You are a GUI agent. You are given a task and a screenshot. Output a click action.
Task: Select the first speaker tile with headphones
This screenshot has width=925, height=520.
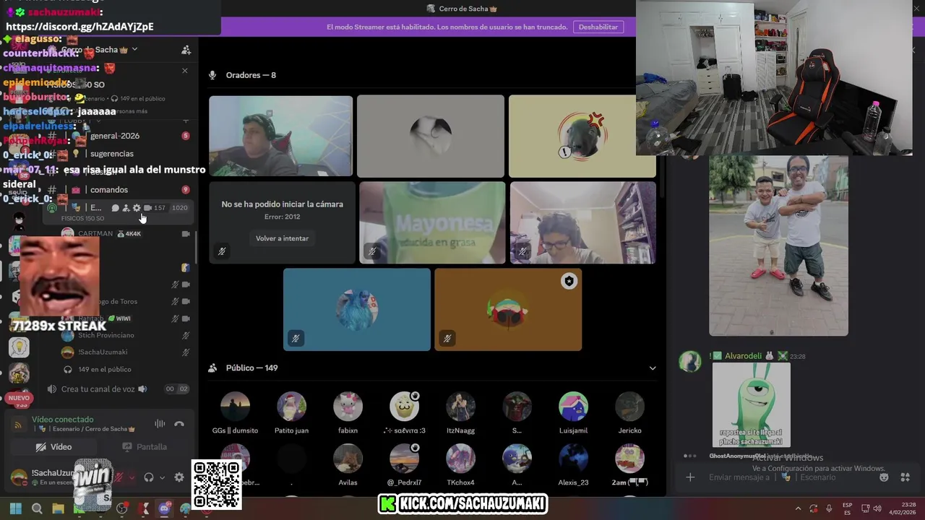[x=281, y=136]
